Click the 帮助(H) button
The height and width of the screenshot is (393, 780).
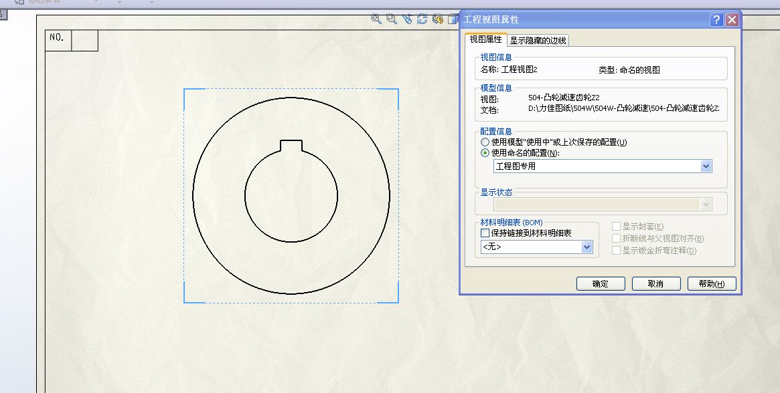(711, 283)
